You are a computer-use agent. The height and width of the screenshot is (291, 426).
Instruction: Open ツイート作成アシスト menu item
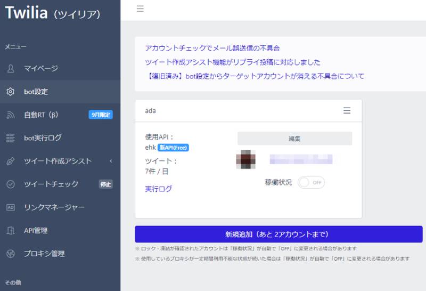click(60, 161)
